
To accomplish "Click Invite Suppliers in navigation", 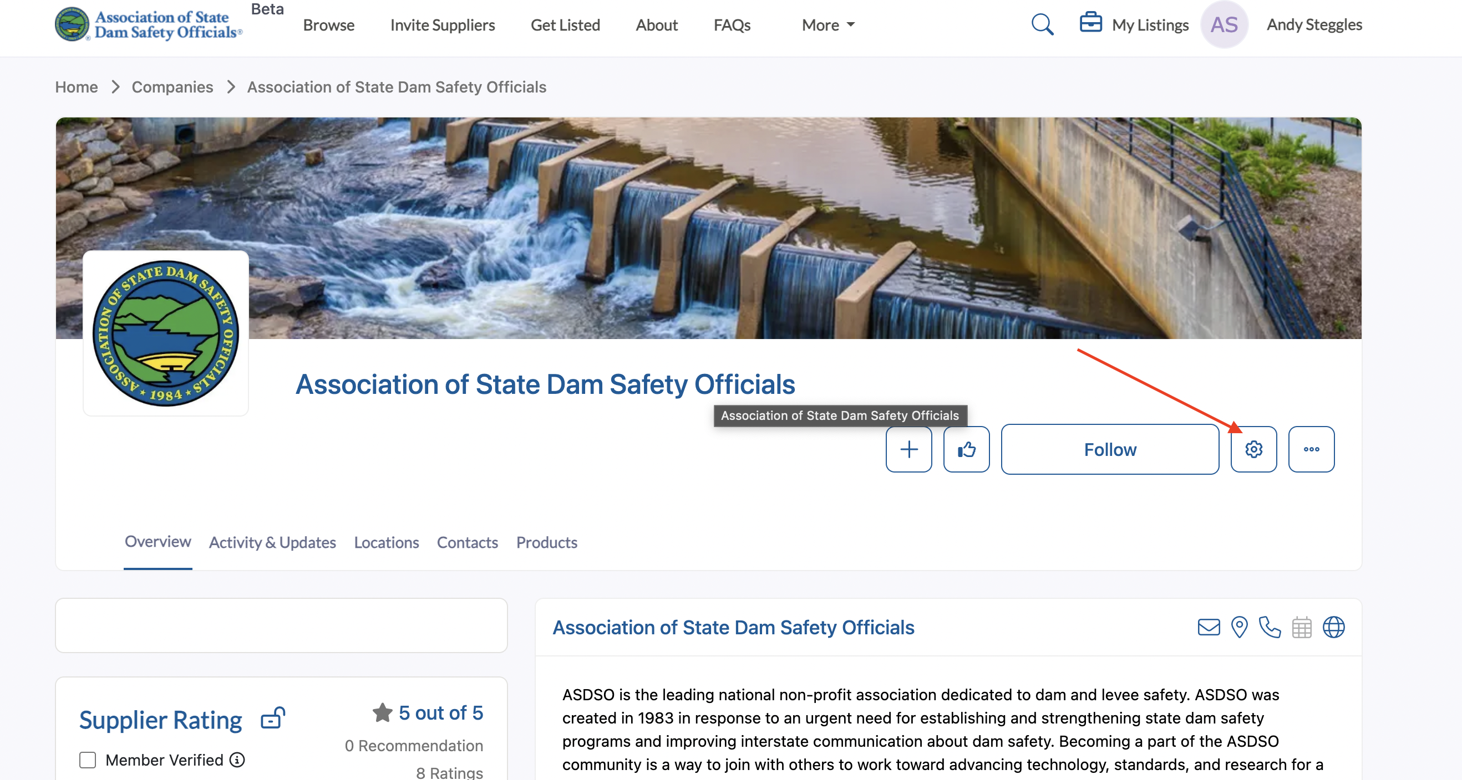I will [x=442, y=25].
